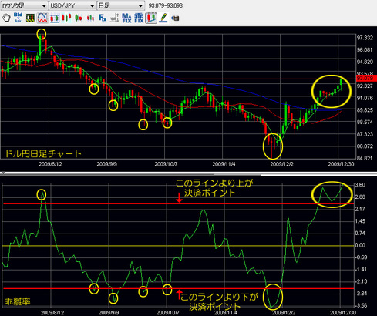Screen dimensions: 377x316
Task: Open the technical indicator settings icon
Action: pos(30,18)
